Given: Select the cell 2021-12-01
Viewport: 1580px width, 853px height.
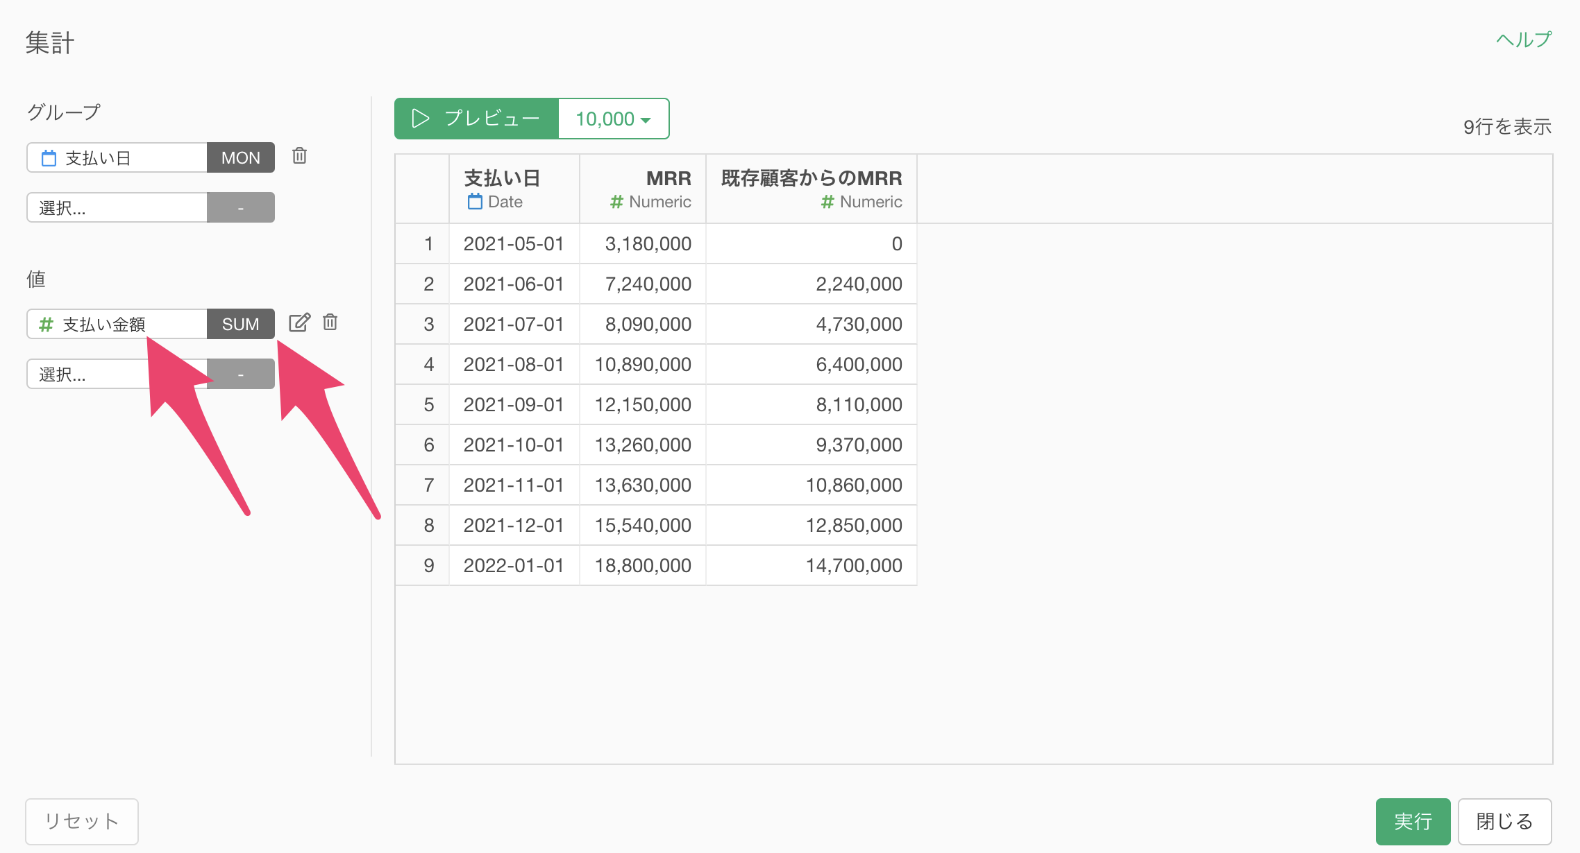Looking at the screenshot, I should click(x=514, y=525).
